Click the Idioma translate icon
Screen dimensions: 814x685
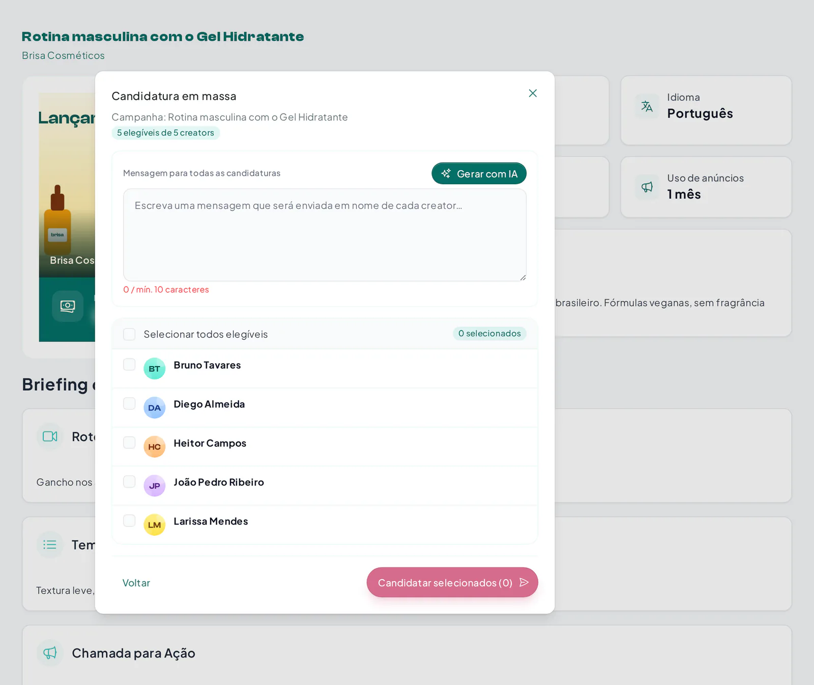[x=647, y=106]
